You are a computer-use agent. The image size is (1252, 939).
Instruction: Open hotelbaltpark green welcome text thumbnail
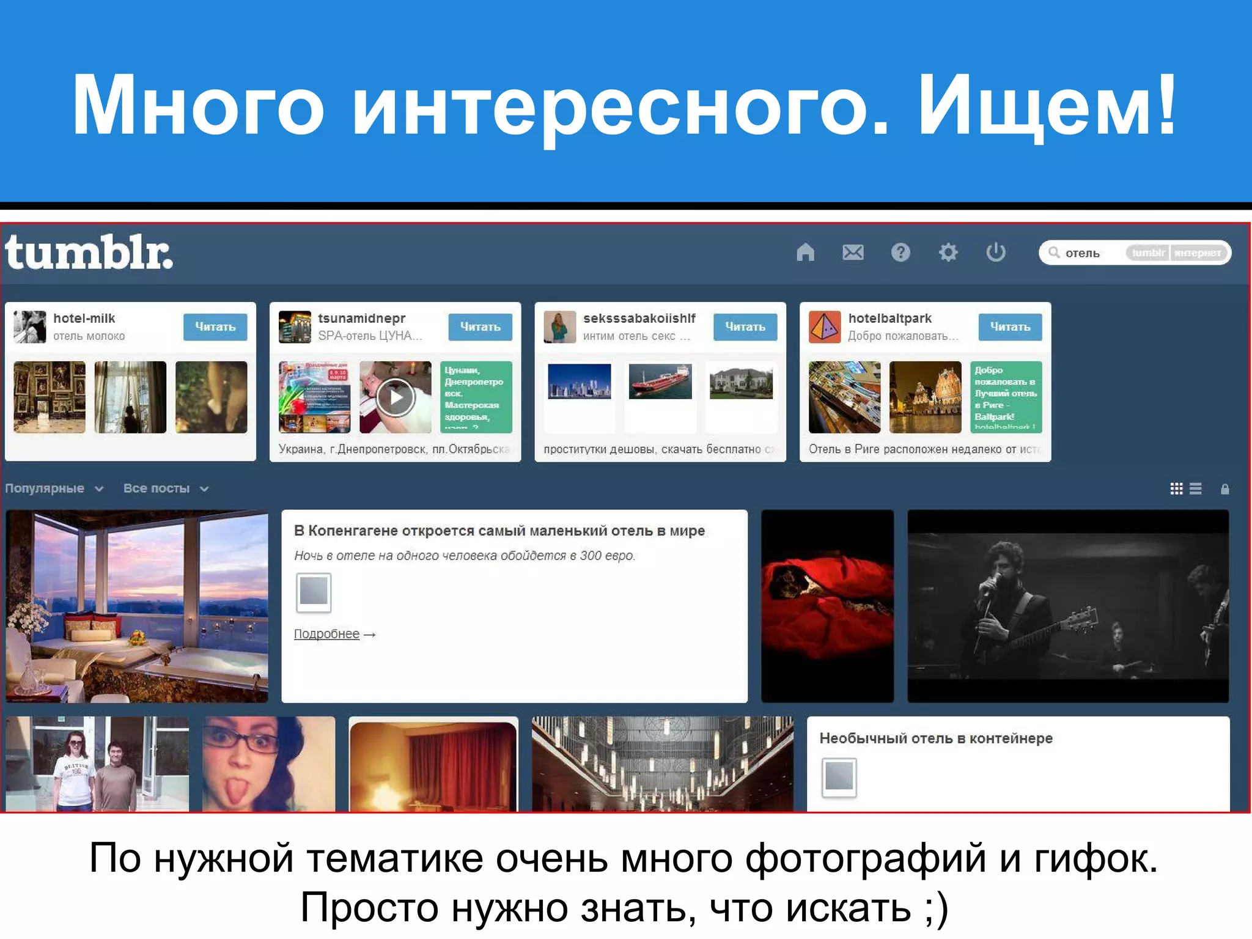coord(1006,397)
